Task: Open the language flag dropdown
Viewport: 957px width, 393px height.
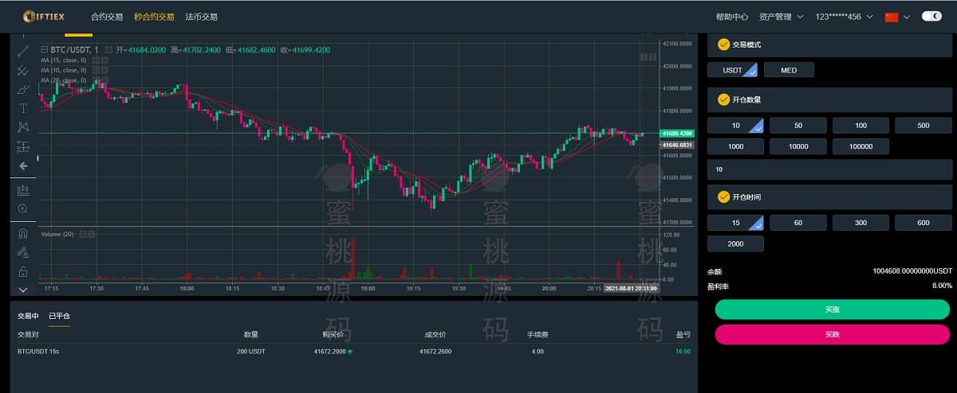Action: coord(898,17)
